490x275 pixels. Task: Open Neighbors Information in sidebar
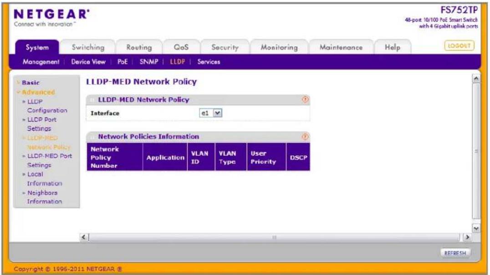click(x=44, y=197)
